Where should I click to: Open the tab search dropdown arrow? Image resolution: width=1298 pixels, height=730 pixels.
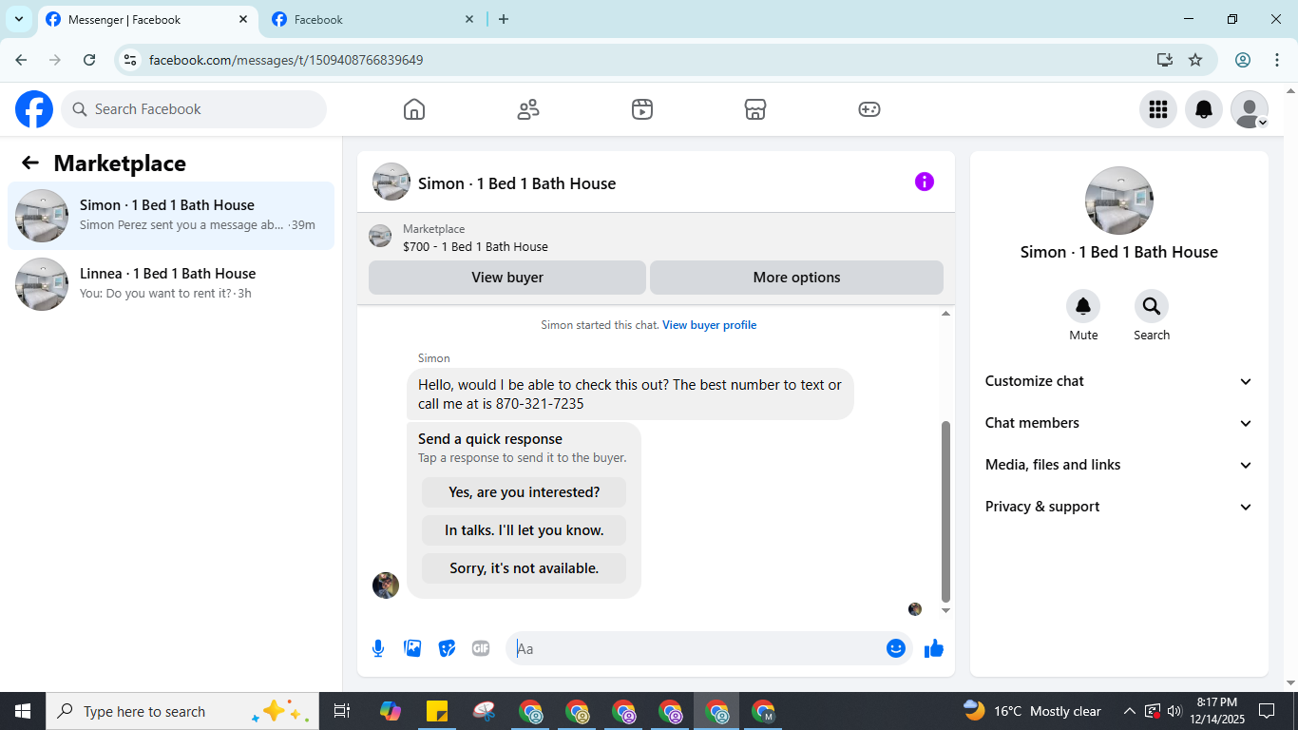pyautogui.click(x=19, y=19)
